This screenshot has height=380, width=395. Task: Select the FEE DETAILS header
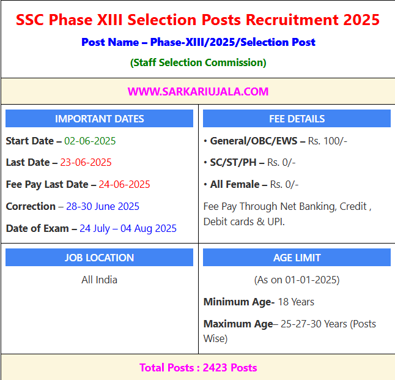click(297, 119)
